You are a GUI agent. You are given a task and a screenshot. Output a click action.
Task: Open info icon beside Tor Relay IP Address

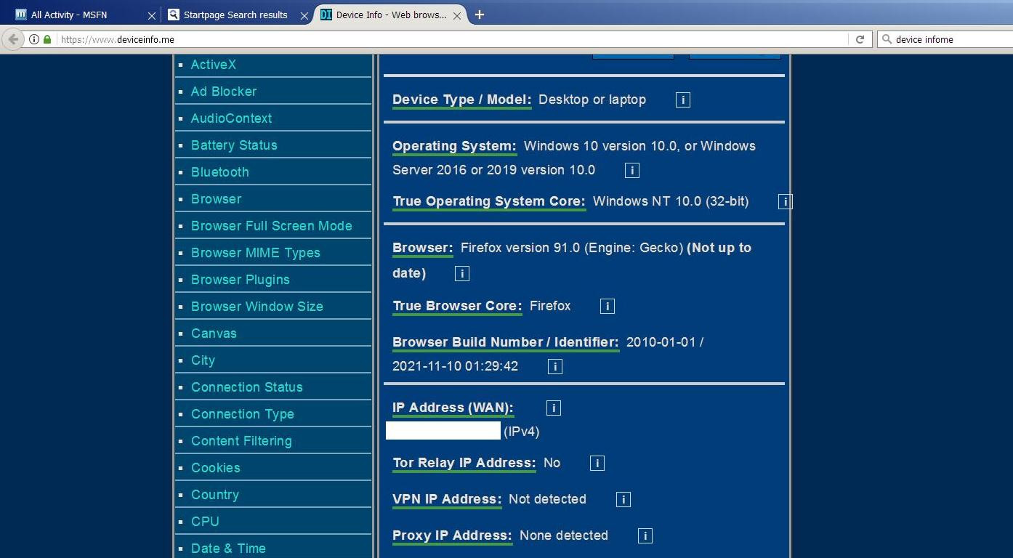click(597, 464)
